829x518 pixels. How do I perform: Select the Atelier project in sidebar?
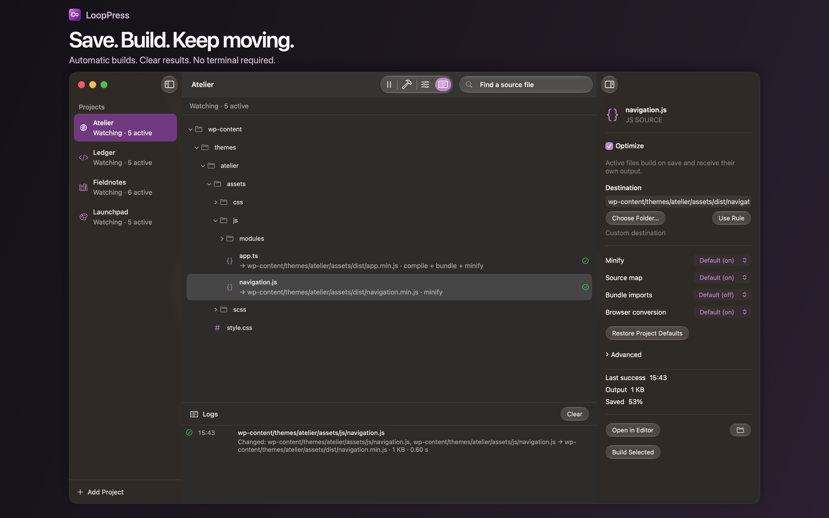coord(126,127)
